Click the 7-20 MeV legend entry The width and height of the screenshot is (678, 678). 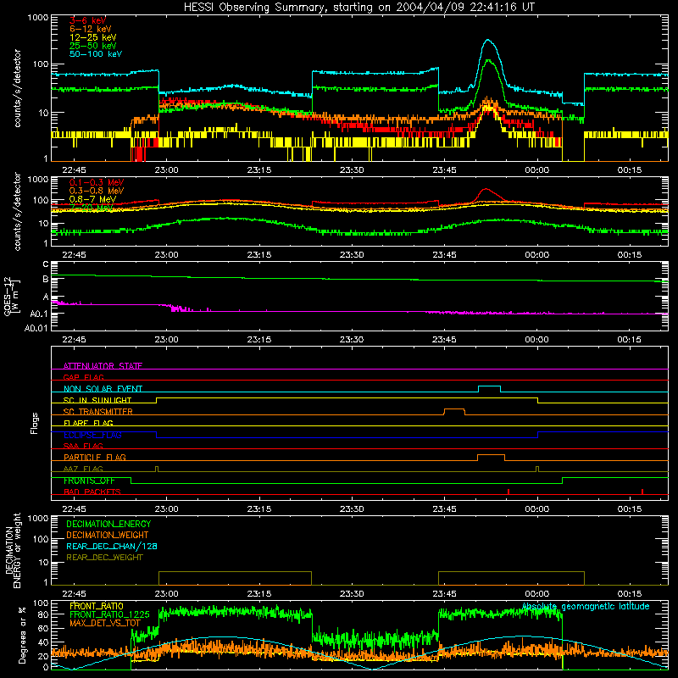click(92, 208)
